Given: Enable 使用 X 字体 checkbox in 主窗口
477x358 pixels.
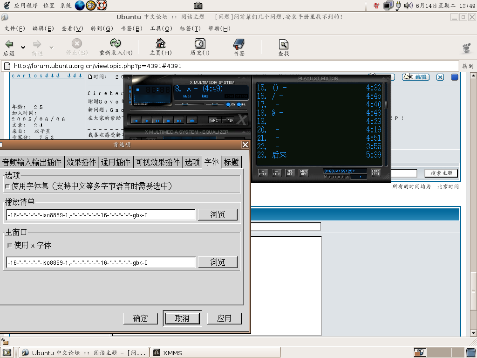Looking at the screenshot, I should [x=10, y=245].
